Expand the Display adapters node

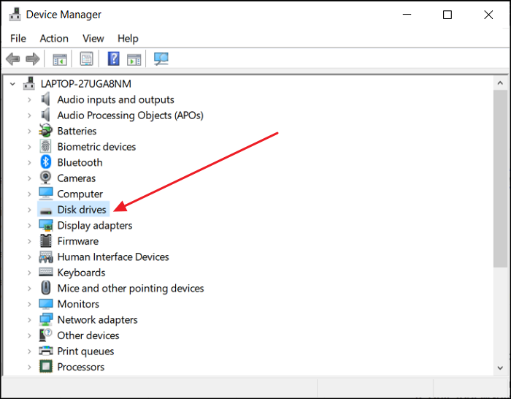click(x=29, y=226)
